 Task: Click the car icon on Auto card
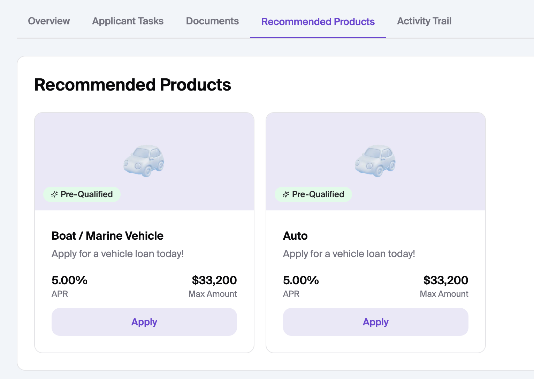[x=375, y=161]
